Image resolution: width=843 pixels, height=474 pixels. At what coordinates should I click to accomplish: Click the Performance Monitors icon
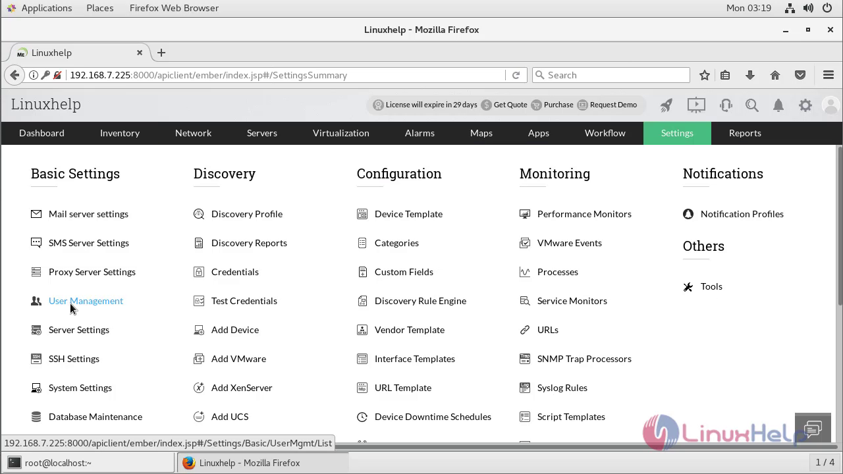525,214
